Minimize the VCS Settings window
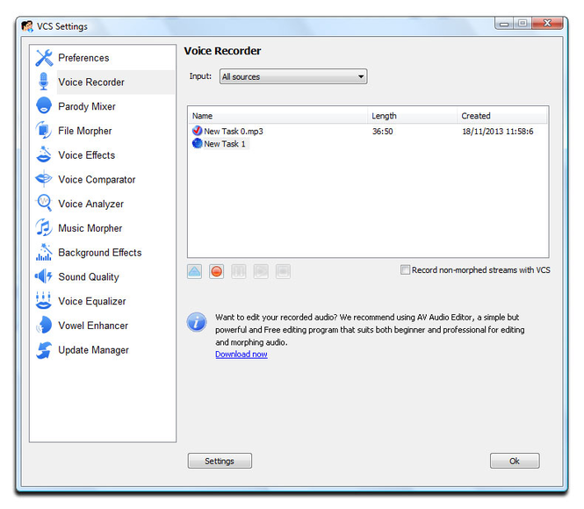This screenshot has width=584, height=509. point(504,24)
